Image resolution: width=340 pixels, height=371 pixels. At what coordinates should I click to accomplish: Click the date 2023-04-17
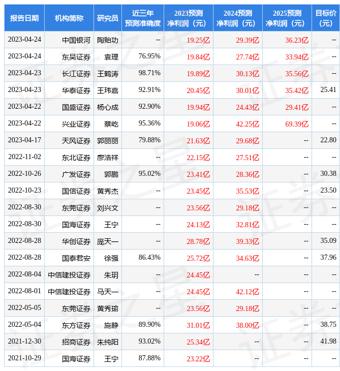(24, 140)
